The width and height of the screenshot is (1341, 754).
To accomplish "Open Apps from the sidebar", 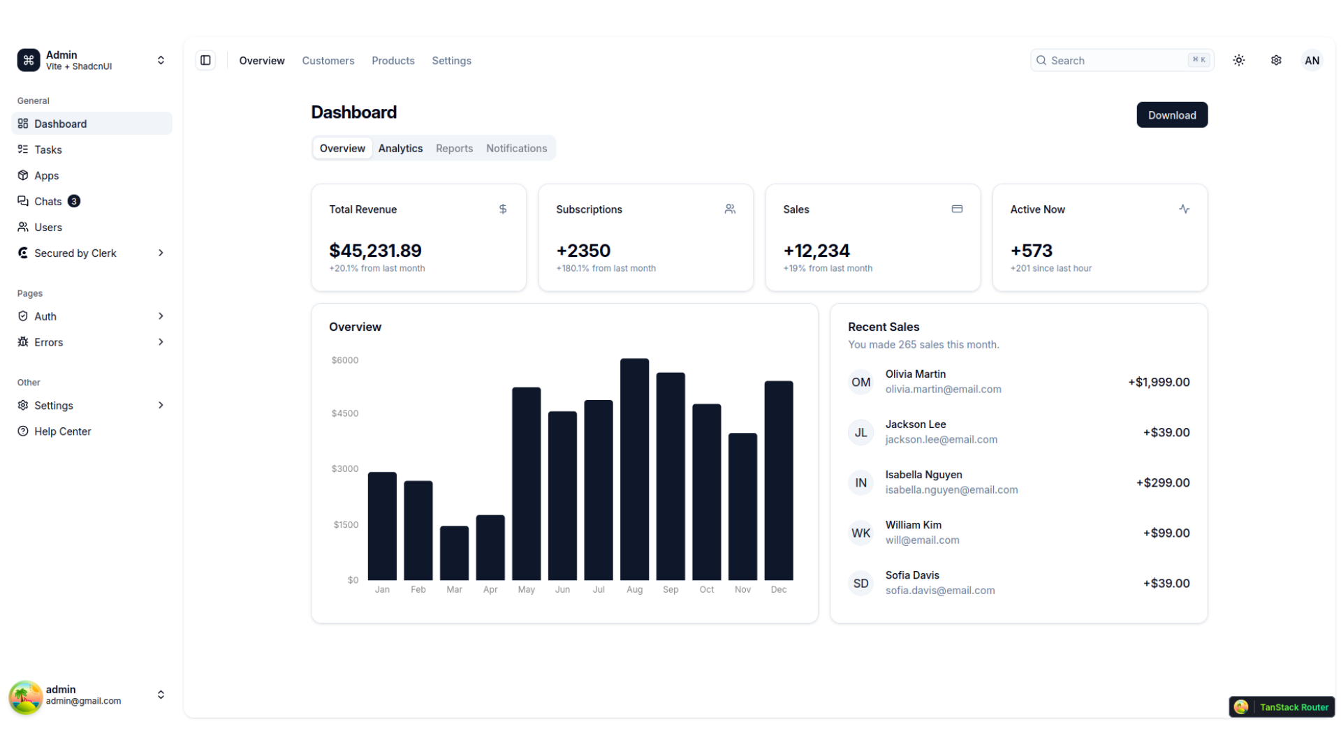I will 47,175.
